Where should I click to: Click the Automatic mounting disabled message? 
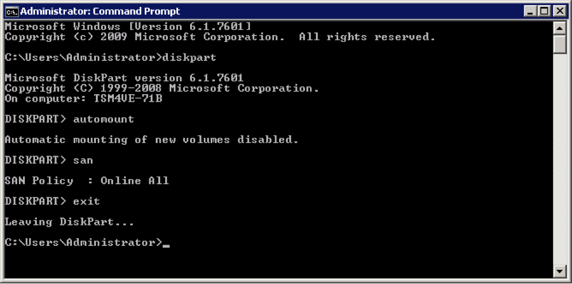(x=152, y=140)
